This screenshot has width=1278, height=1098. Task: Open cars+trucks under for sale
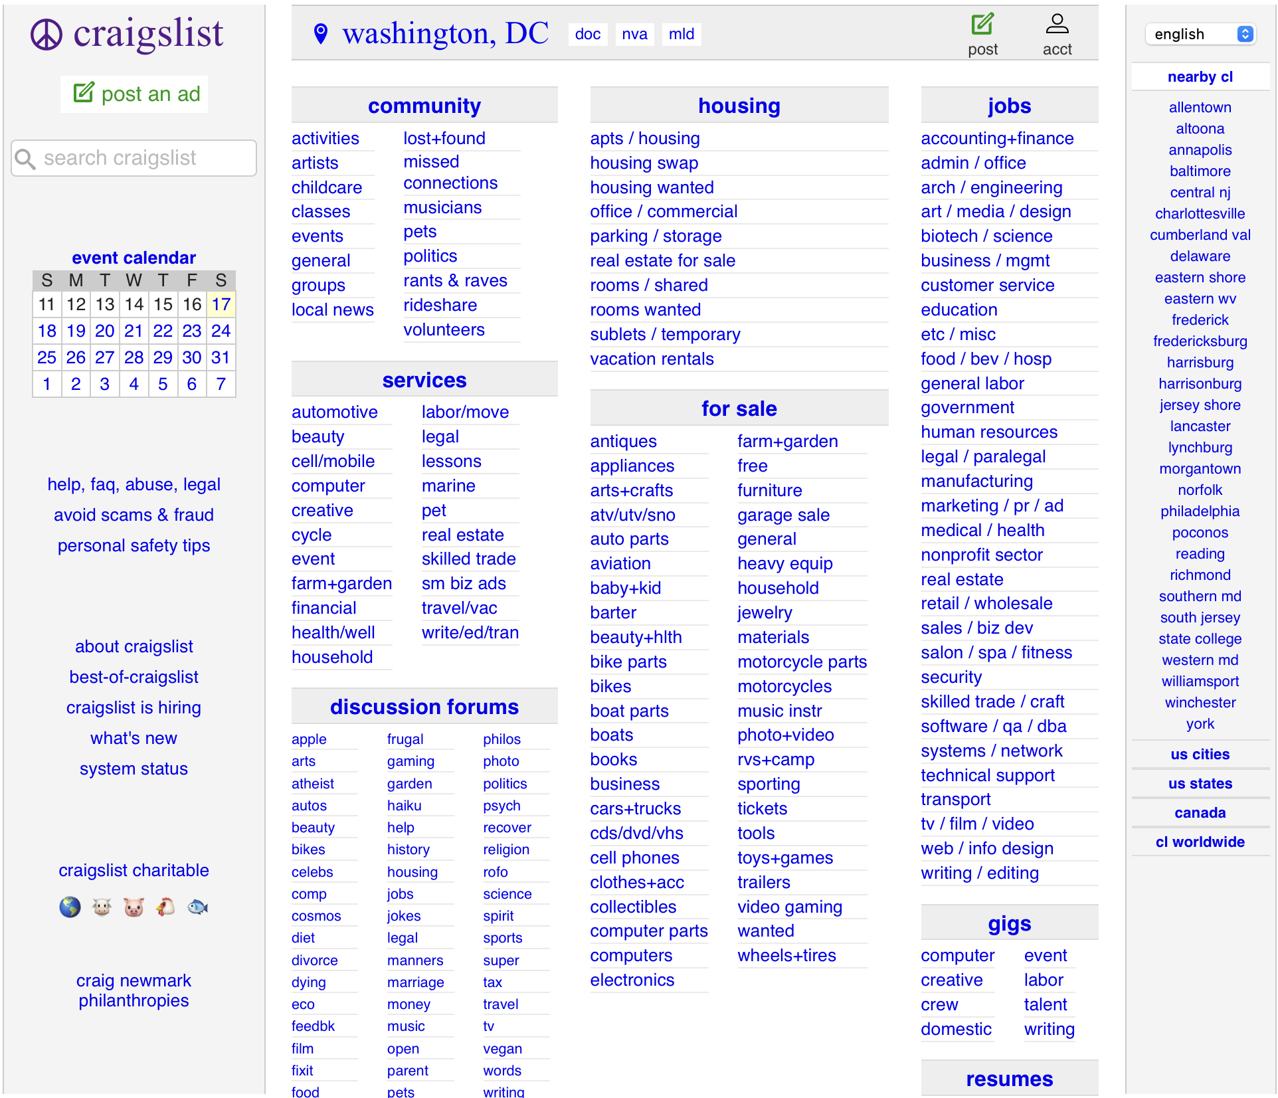(x=636, y=808)
